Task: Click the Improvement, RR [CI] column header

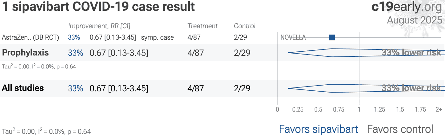Action: (x=99, y=26)
